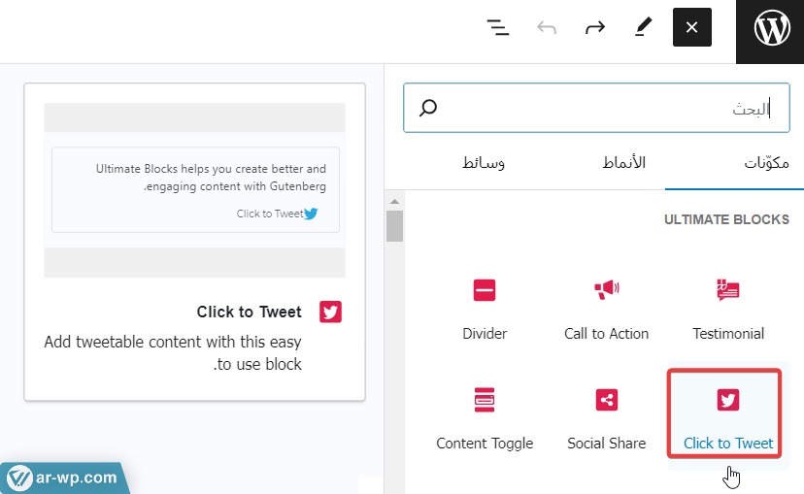Insert the Click to Tweet block
The image size is (804, 494).
coord(727,414)
